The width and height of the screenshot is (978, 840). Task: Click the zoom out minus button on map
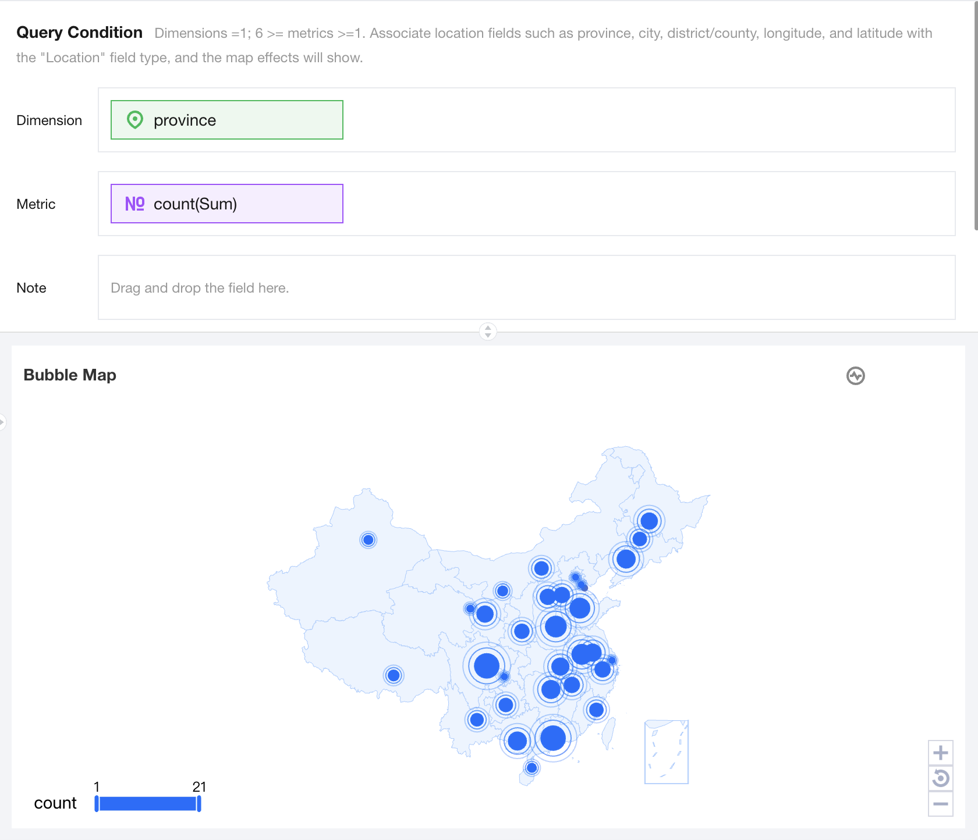pyautogui.click(x=940, y=804)
